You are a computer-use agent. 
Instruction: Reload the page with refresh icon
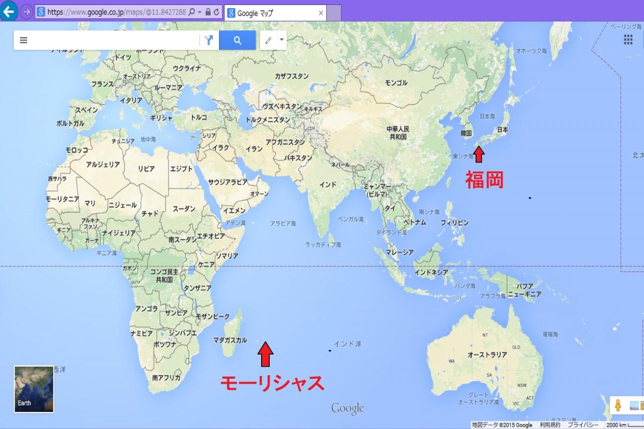(216, 12)
